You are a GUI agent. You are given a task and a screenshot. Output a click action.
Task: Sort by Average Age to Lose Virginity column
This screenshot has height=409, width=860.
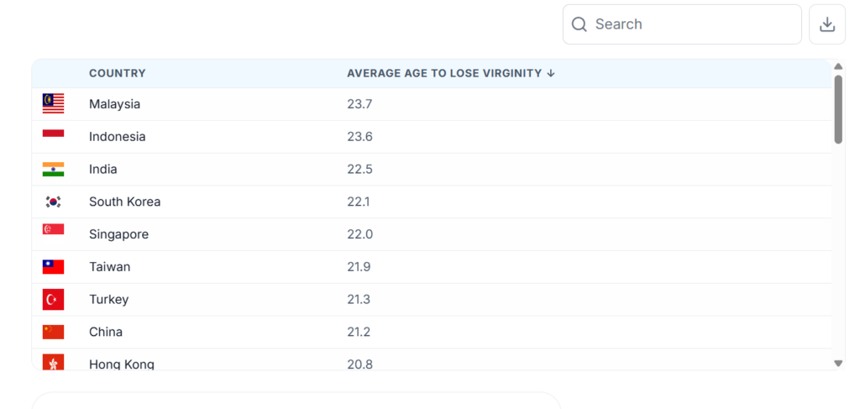pos(445,73)
